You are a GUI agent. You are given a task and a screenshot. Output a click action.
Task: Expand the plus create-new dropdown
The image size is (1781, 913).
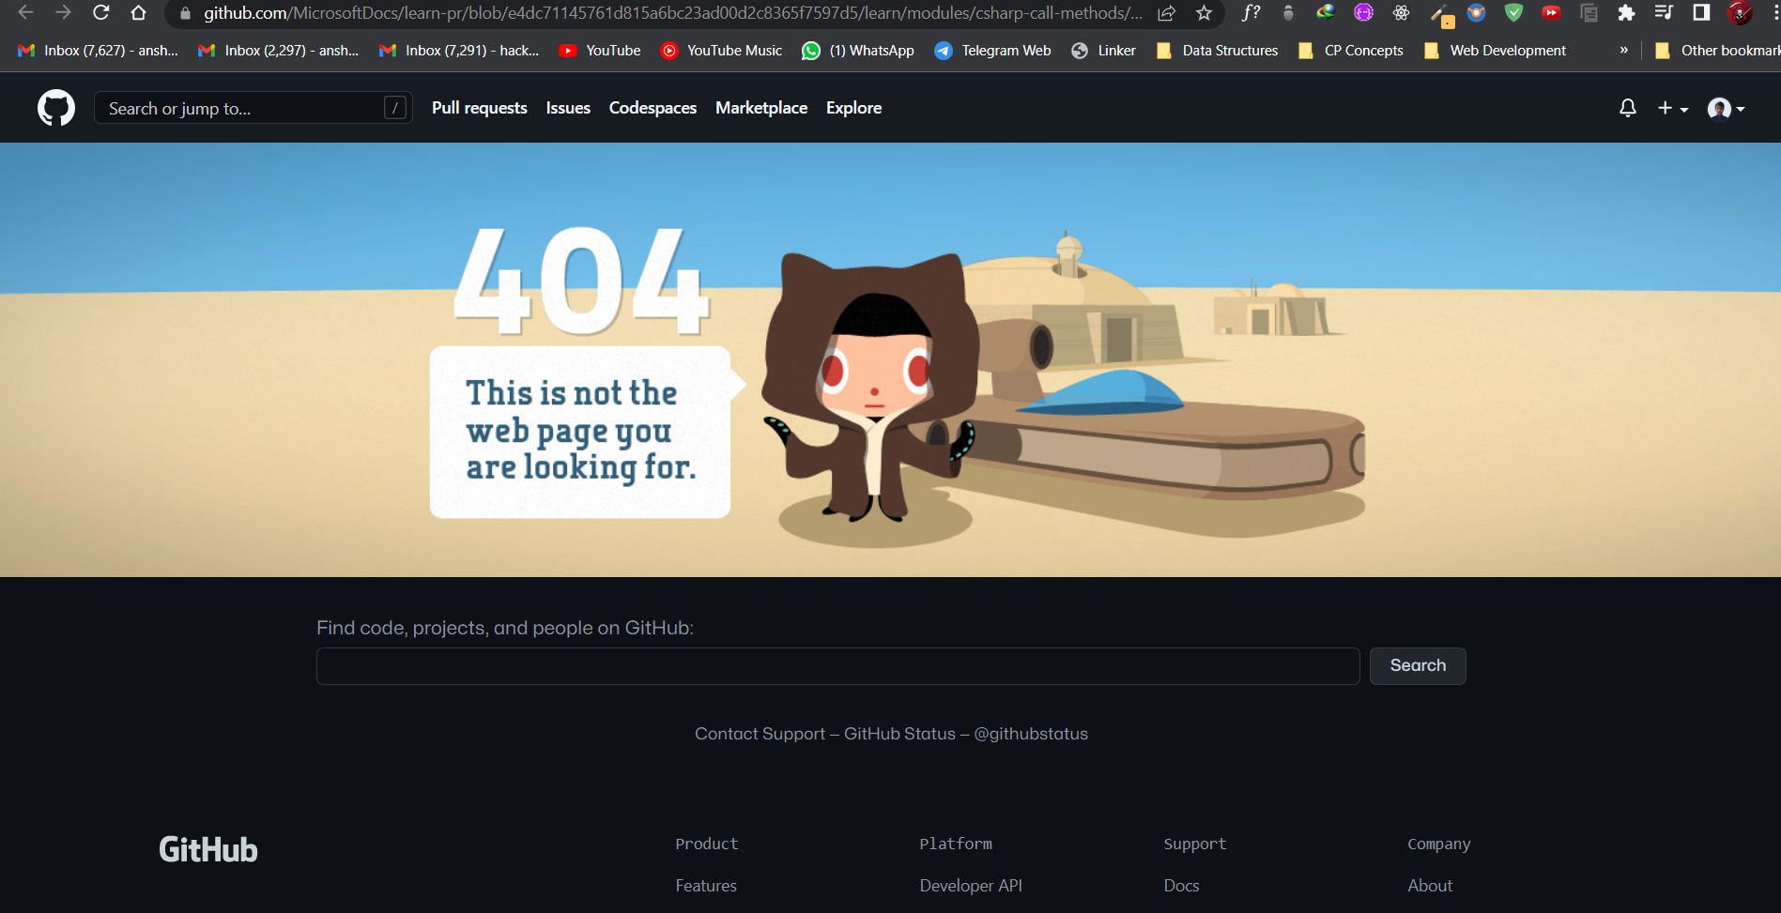(1672, 108)
